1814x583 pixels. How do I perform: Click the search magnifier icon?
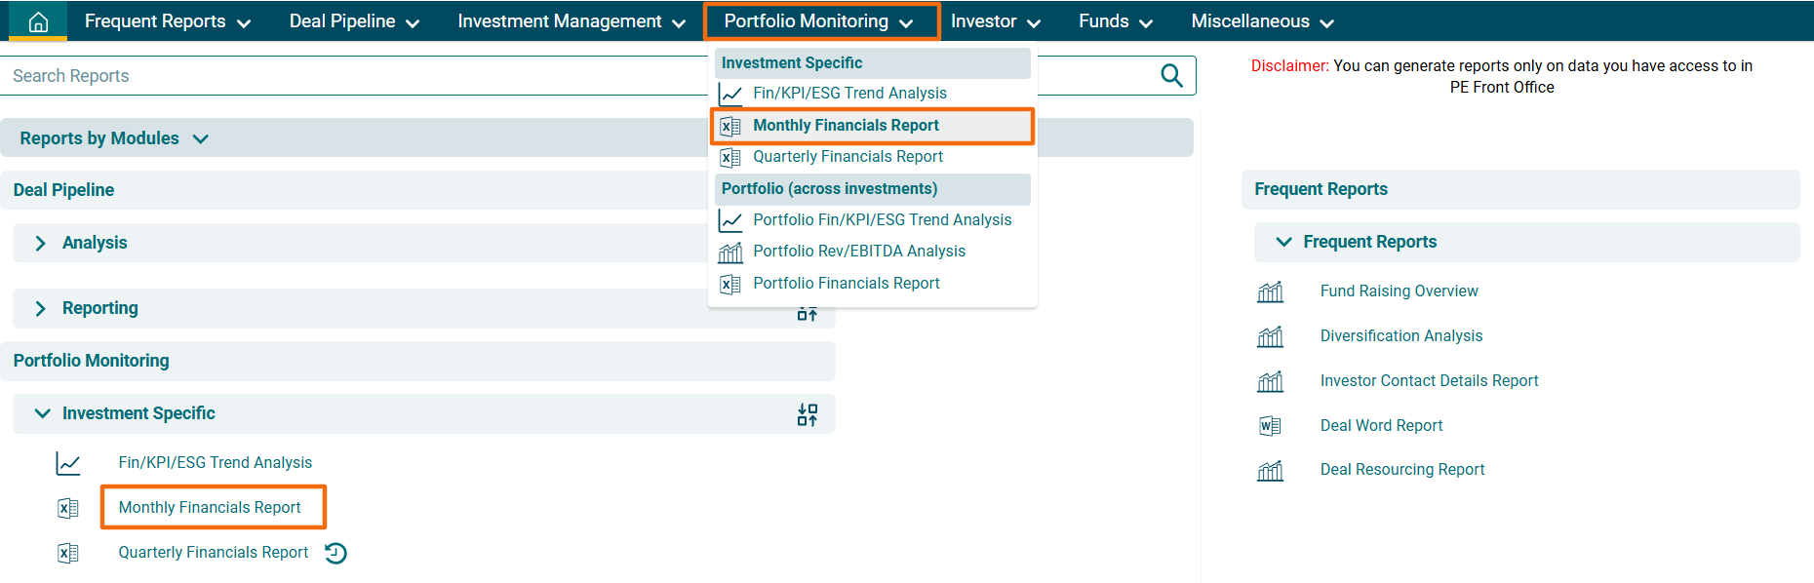pos(1171,76)
